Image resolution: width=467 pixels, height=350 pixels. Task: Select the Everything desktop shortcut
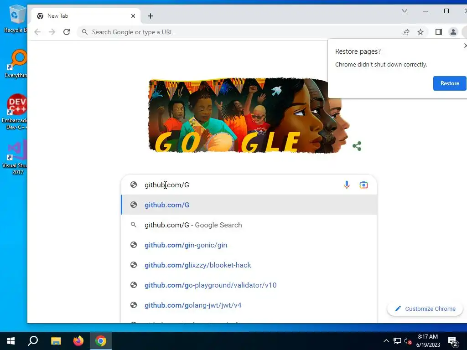(16, 64)
